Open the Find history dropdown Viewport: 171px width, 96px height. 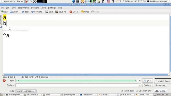click(x=140, y=81)
